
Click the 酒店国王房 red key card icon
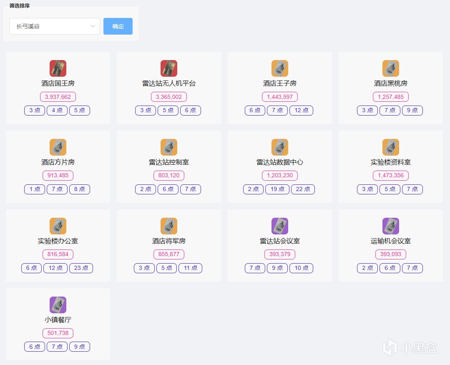58,68
